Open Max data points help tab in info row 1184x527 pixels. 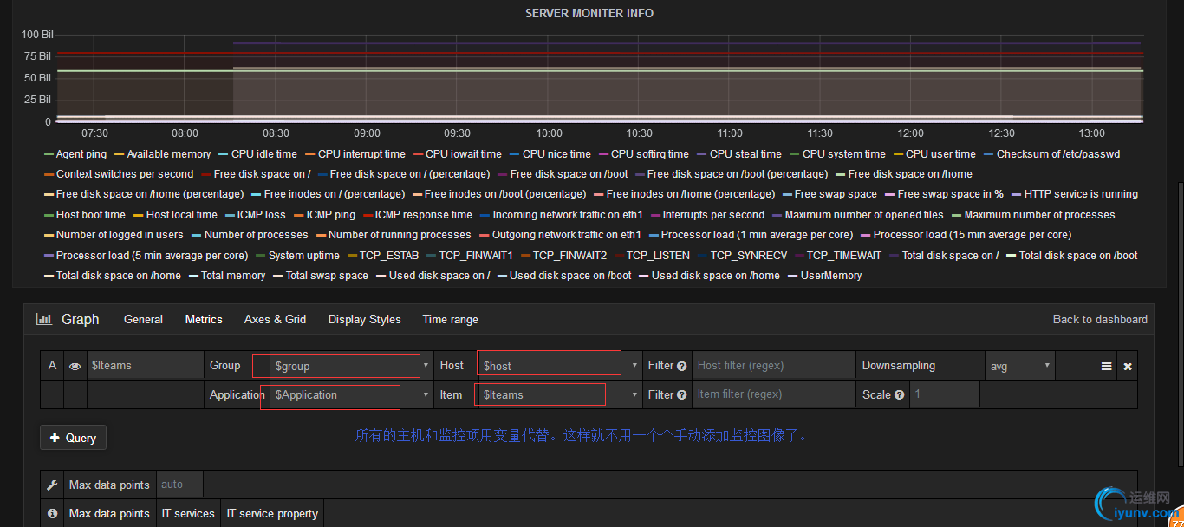109,513
